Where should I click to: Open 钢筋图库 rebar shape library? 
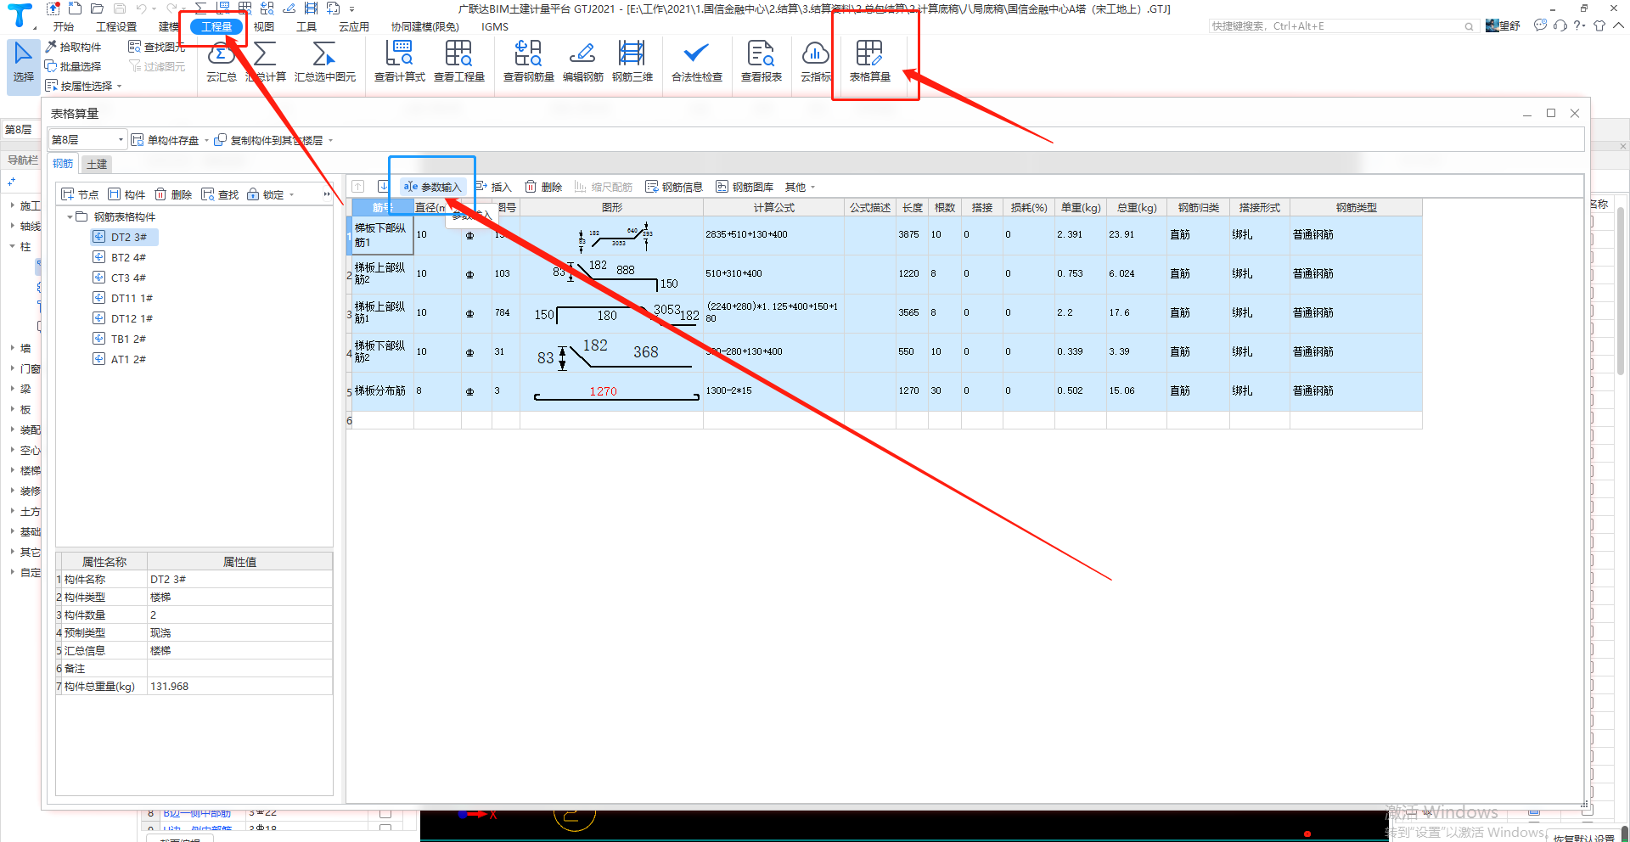point(745,187)
